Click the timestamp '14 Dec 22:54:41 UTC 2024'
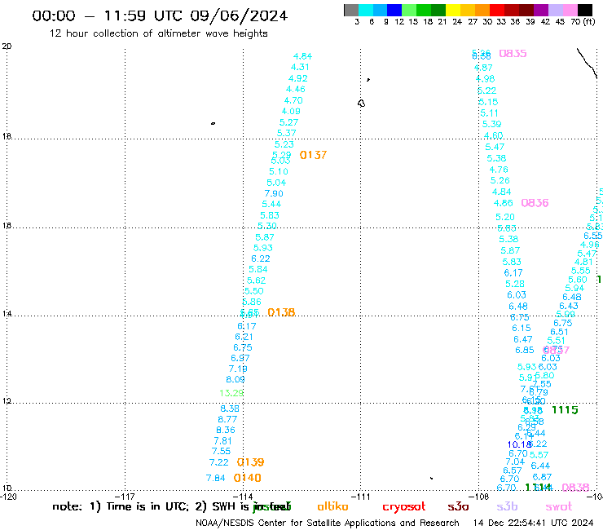The width and height of the screenshot is (603, 530). (534, 523)
